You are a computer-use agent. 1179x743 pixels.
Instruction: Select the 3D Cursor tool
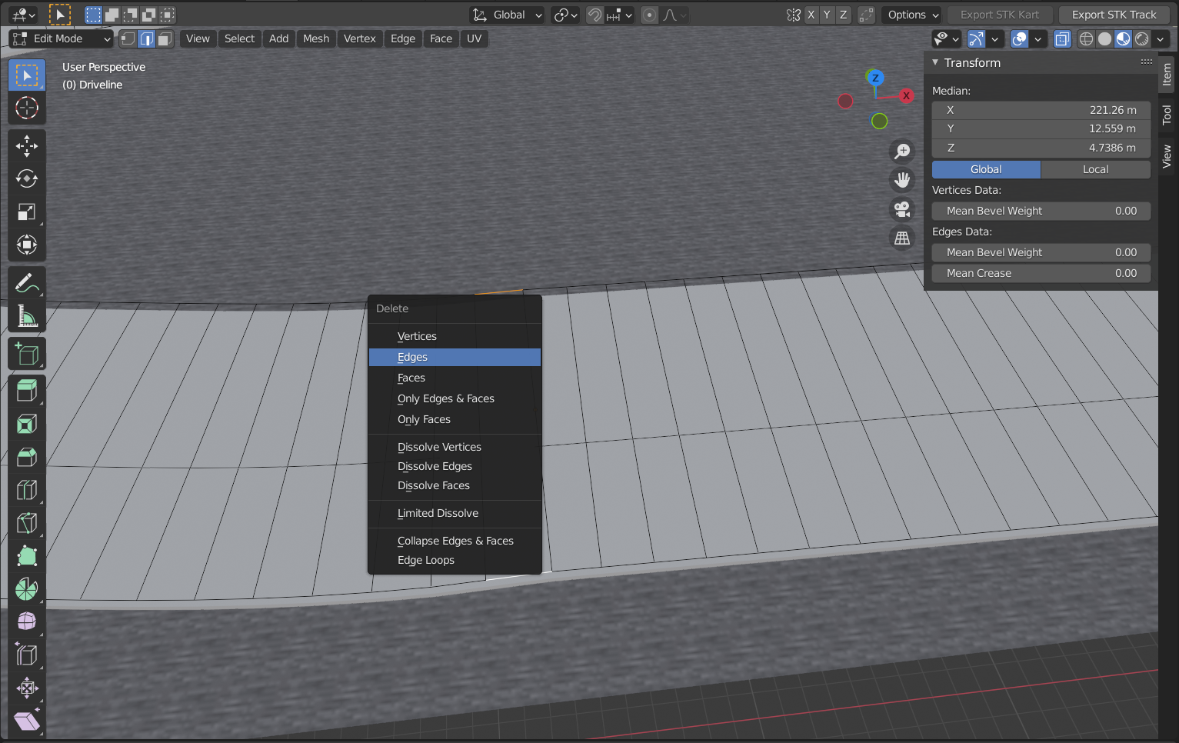click(27, 108)
